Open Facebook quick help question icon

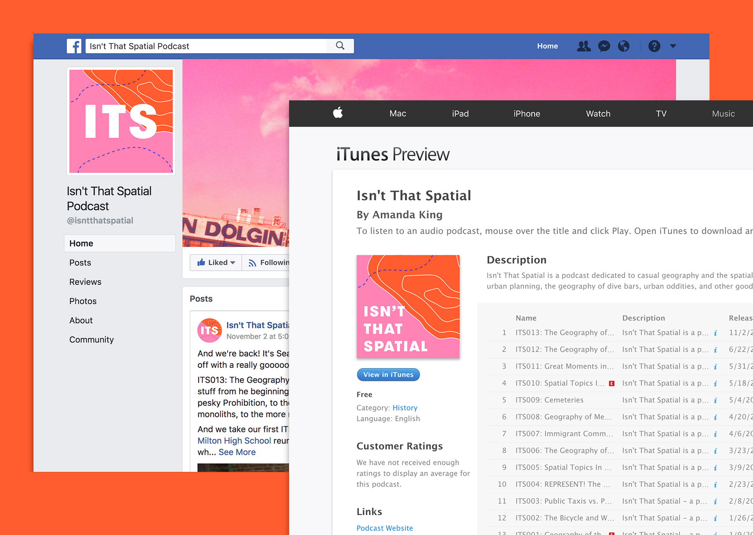[x=654, y=46]
